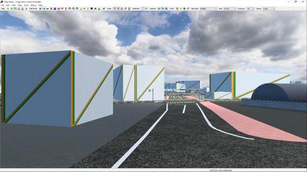
Task: Click the brown hammer icon before Snap
Action: [x=104, y=9]
